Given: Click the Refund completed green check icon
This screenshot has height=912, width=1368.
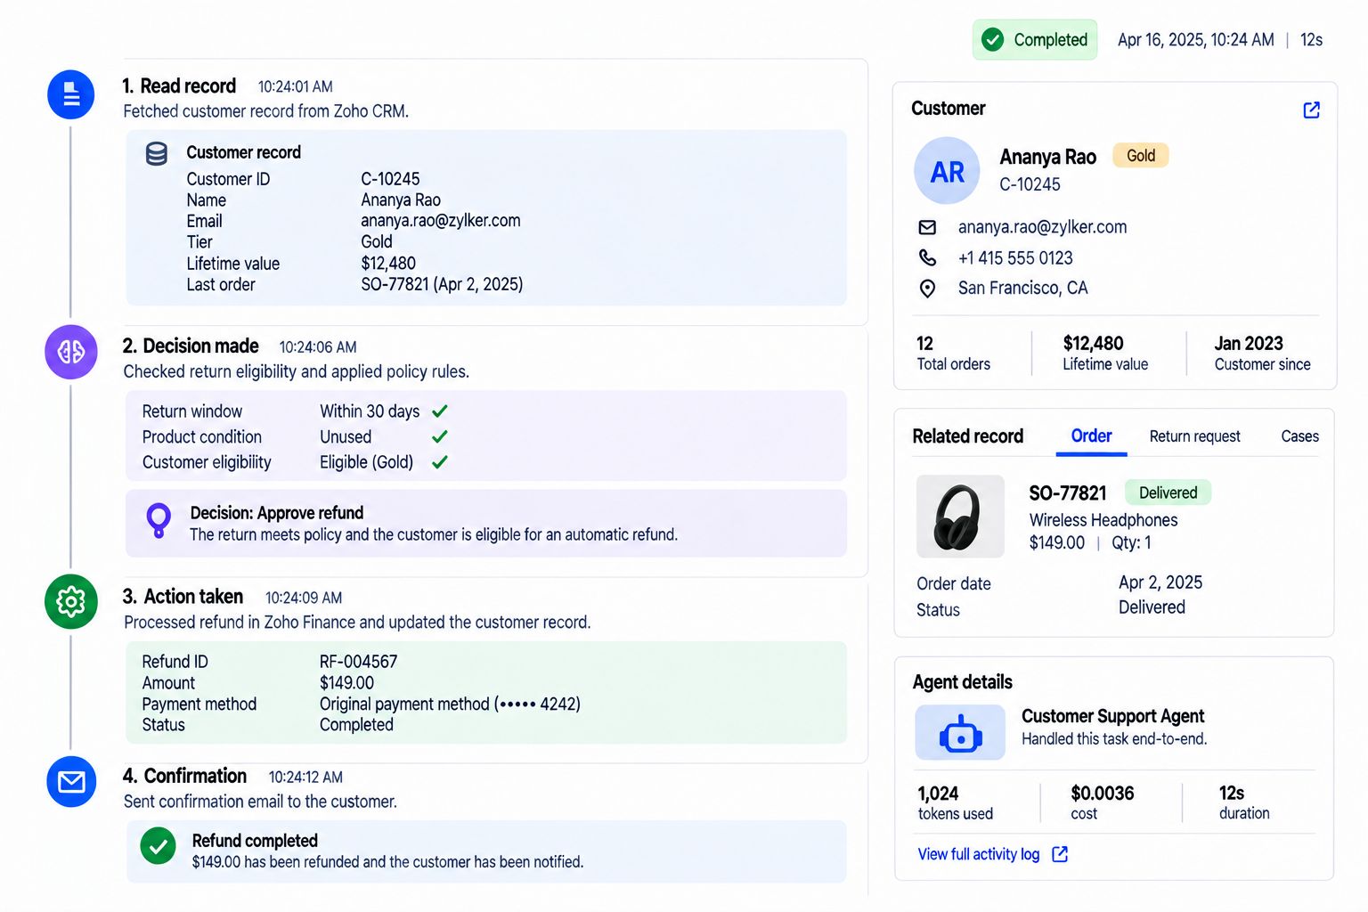Looking at the screenshot, I should [x=159, y=846].
